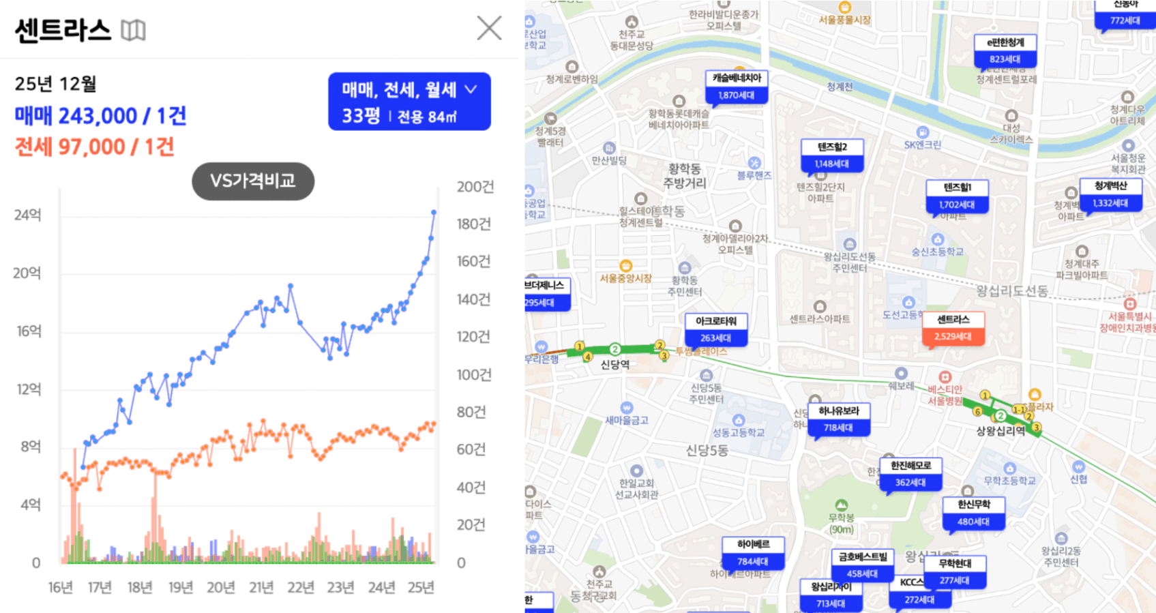Click the 200건 volume axis label
This screenshot has width=1156, height=613.
(x=475, y=187)
